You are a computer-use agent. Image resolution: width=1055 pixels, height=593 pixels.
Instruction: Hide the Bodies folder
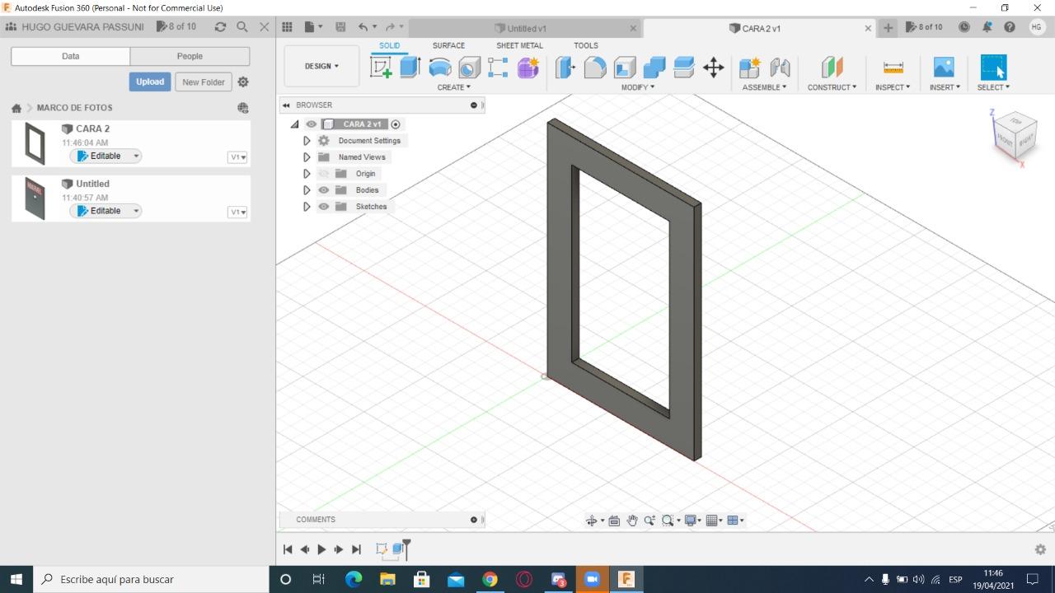point(323,190)
